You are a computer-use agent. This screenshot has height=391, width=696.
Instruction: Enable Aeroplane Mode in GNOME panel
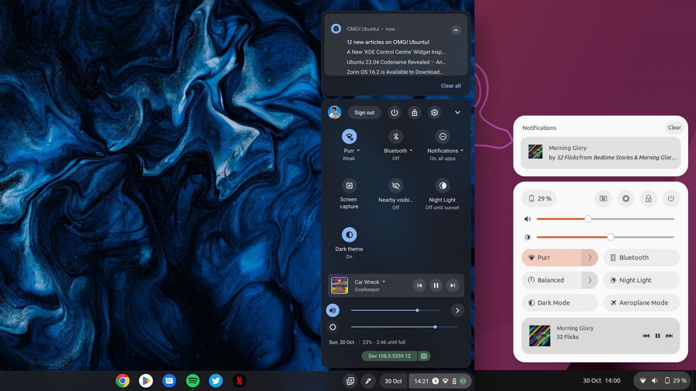point(641,303)
